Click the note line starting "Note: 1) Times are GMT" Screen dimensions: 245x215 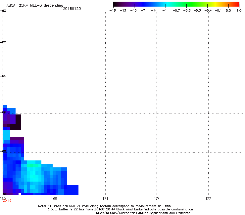tap(105, 206)
